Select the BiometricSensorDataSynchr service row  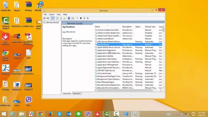pos(128,85)
